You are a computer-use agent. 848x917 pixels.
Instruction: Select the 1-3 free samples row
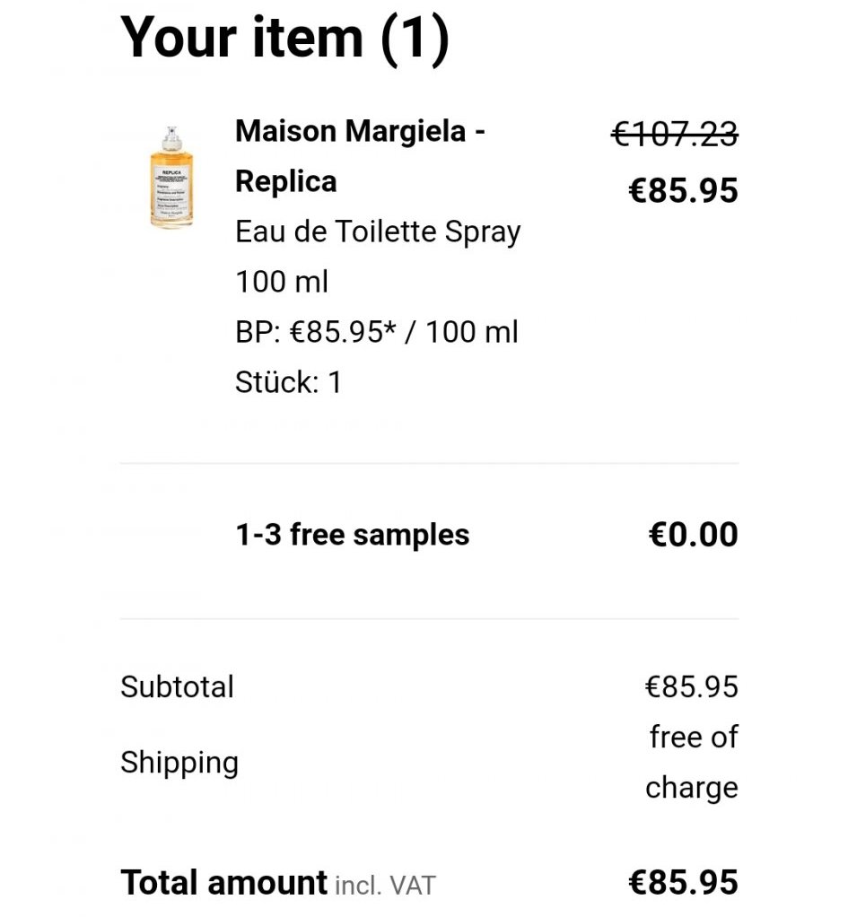pyautogui.click(x=352, y=535)
